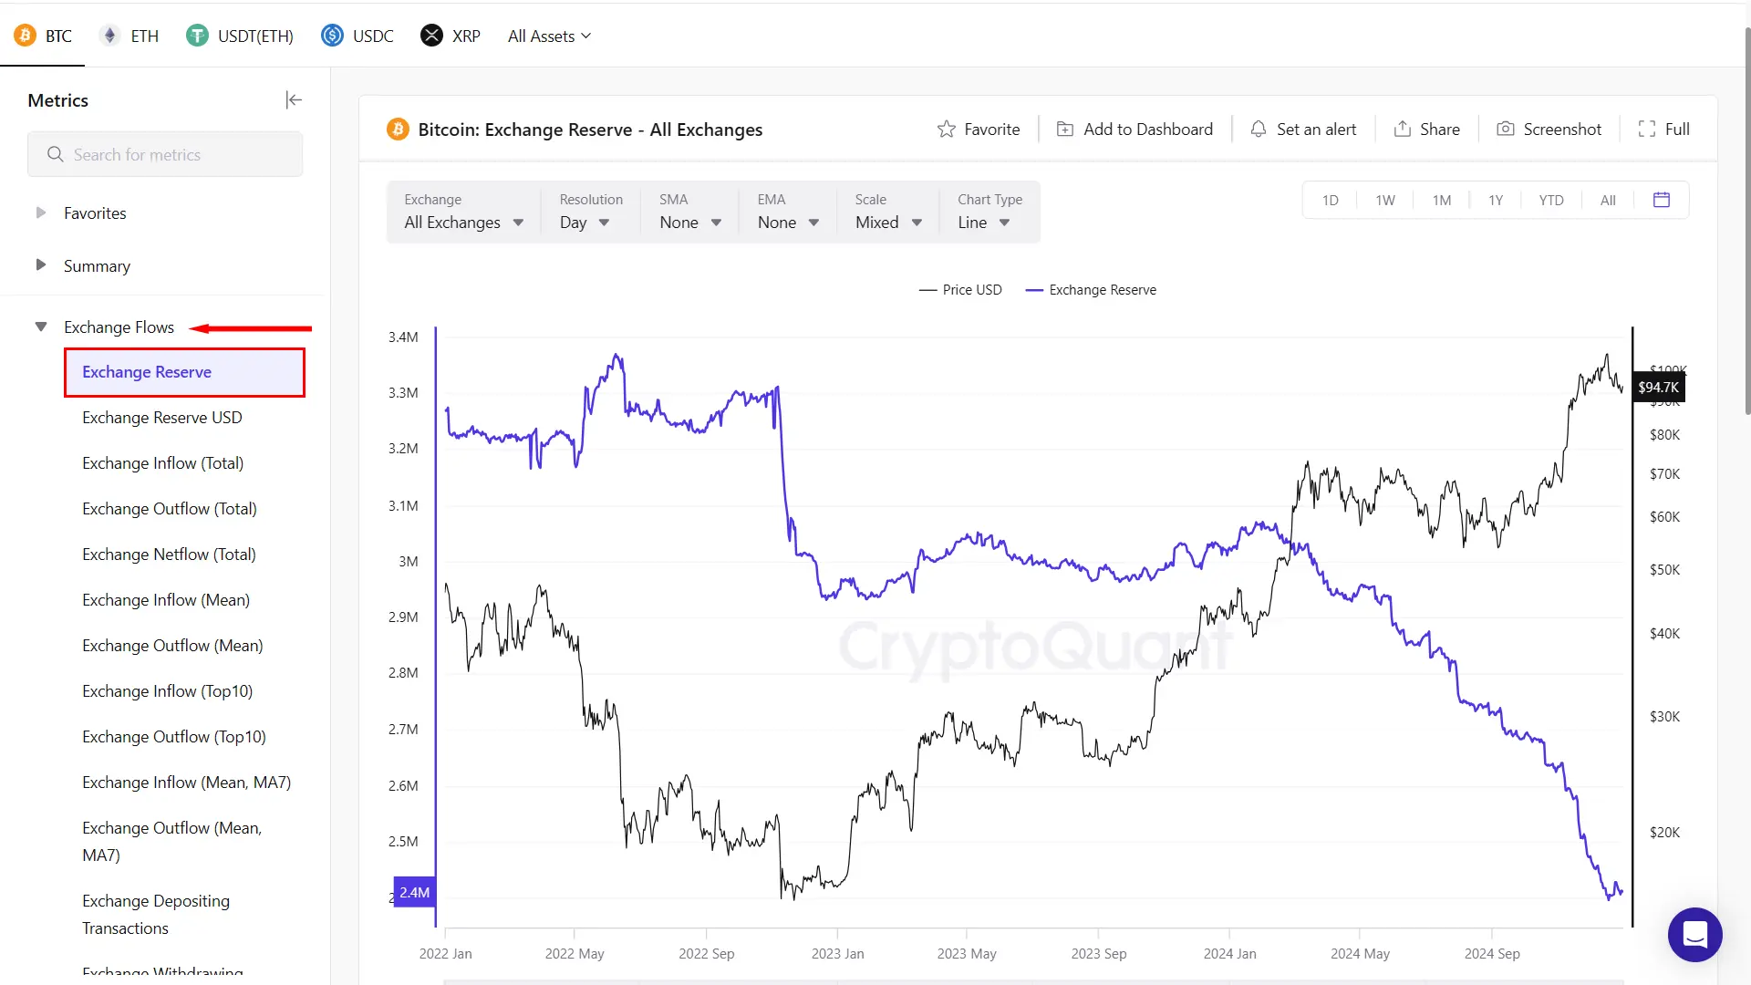Select the 1D time range
The height and width of the screenshot is (985, 1751).
click(1331, 201)
